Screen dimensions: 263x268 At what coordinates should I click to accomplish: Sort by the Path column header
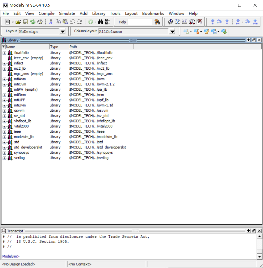coord(101,47)
